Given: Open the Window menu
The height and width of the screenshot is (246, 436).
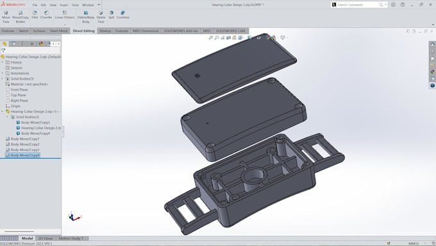Looking at the screenshot, I should tap(88, 5).
